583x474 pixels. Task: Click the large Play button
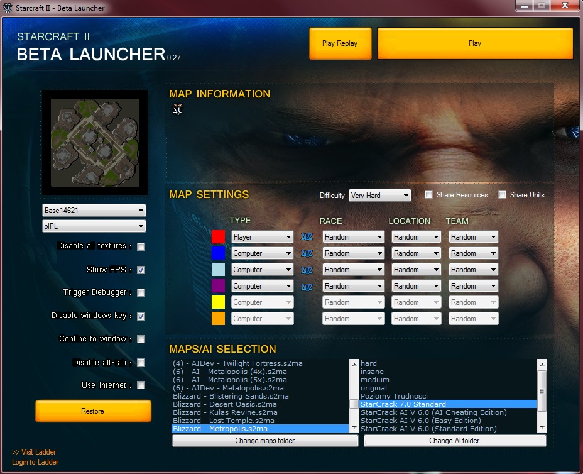[x=475, y=43]
